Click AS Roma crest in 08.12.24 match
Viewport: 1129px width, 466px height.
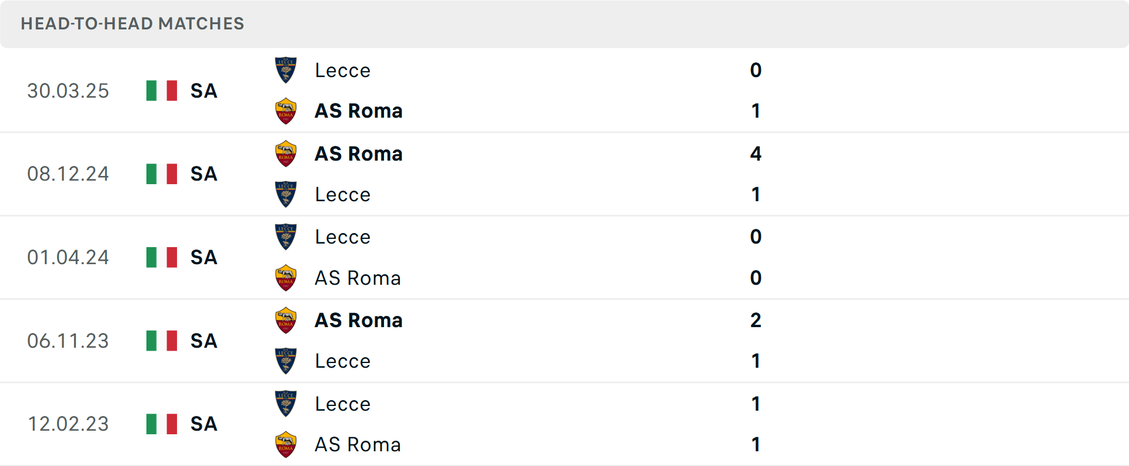[x=286, y=154]
